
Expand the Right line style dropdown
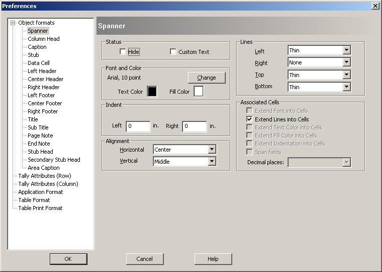click(x=346, y=62)
